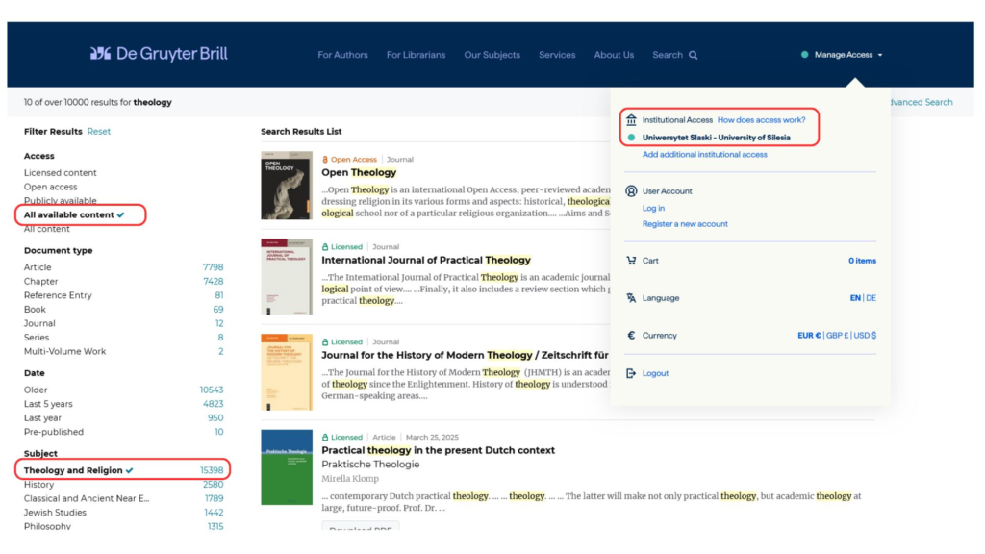Click the De Gruyter Brill logo
Screen dimensions: 985x554
(159, 54)
